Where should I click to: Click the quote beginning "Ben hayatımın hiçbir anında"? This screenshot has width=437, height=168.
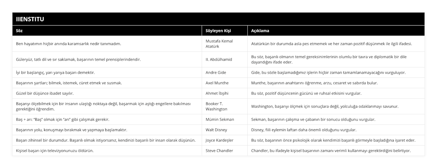pyautogui.click(x=69, y=44)
